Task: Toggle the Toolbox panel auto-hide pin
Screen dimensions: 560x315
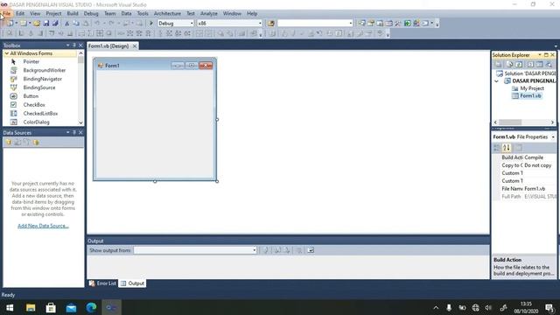Action: [74, 45]
